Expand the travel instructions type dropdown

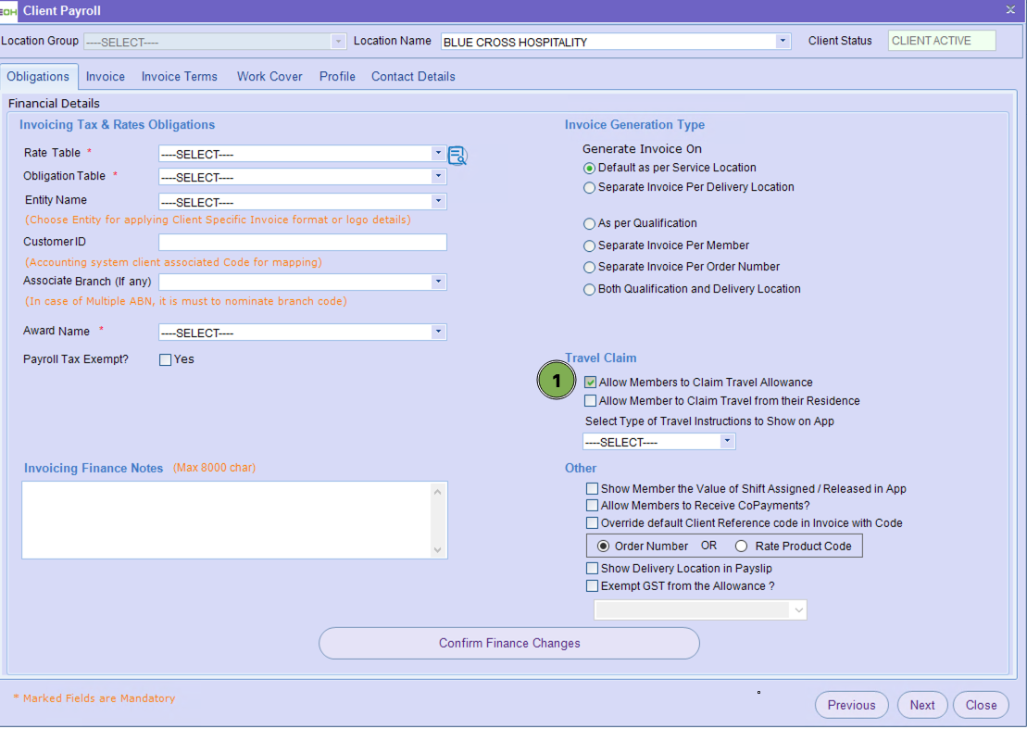point(727,442)
